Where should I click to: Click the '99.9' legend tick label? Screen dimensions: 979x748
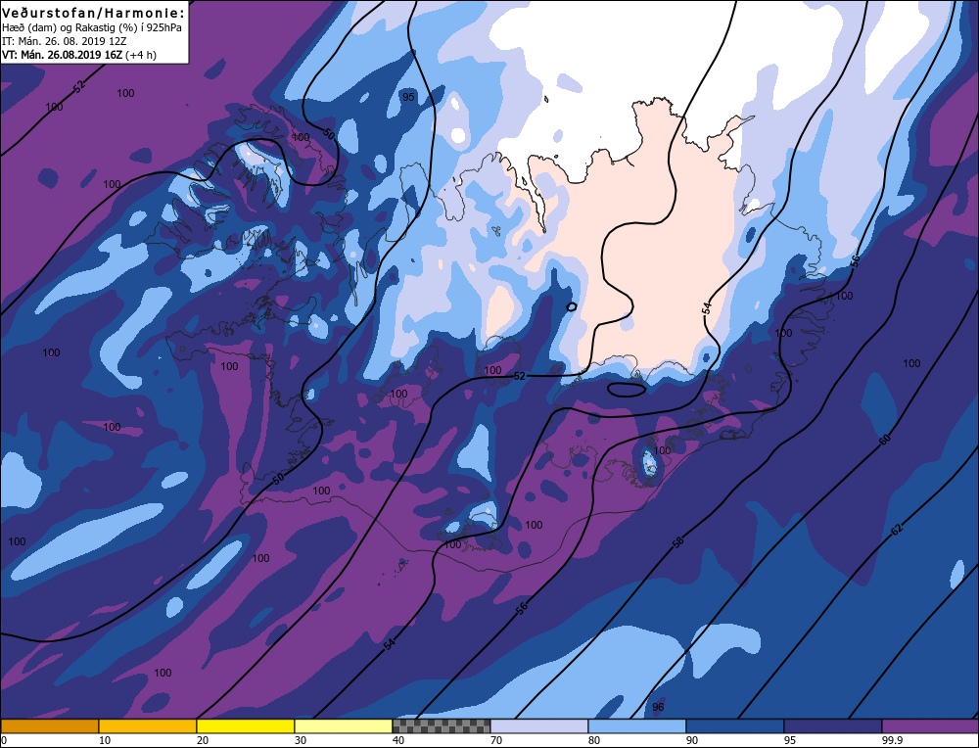(890, 740)
